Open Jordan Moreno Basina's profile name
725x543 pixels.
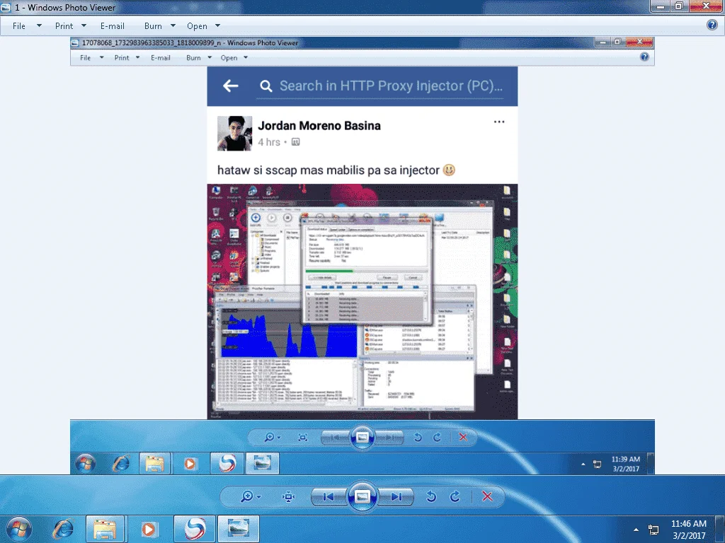click(x=319, y=126)
